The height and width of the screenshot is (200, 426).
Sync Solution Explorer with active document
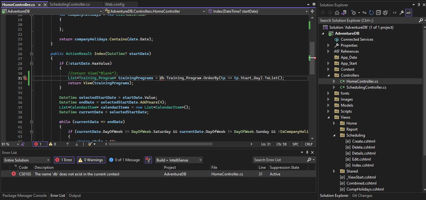click(364, 13)
